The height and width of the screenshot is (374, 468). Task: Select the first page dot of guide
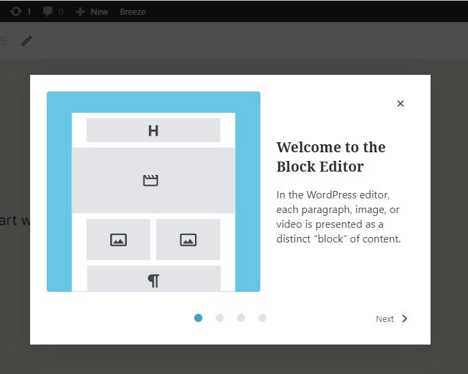click(x=198, y=318)
